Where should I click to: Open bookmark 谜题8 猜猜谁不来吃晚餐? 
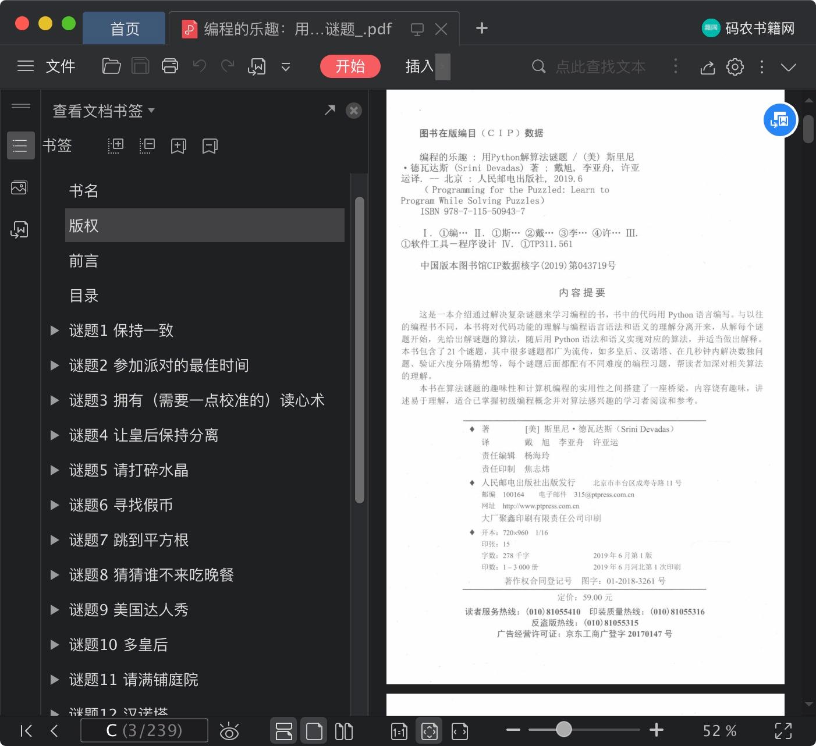pos(151,575)
